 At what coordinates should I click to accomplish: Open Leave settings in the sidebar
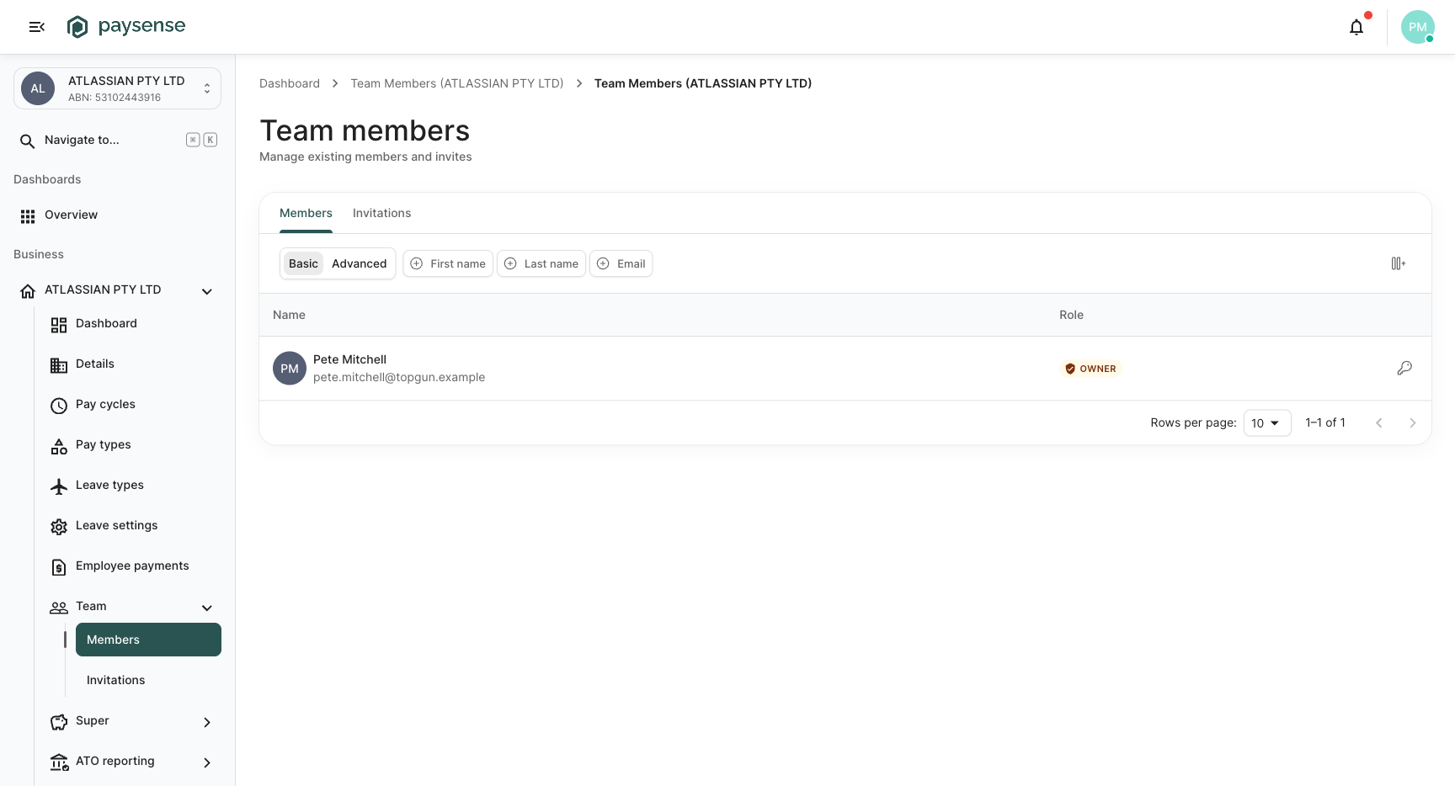[132, 525]
